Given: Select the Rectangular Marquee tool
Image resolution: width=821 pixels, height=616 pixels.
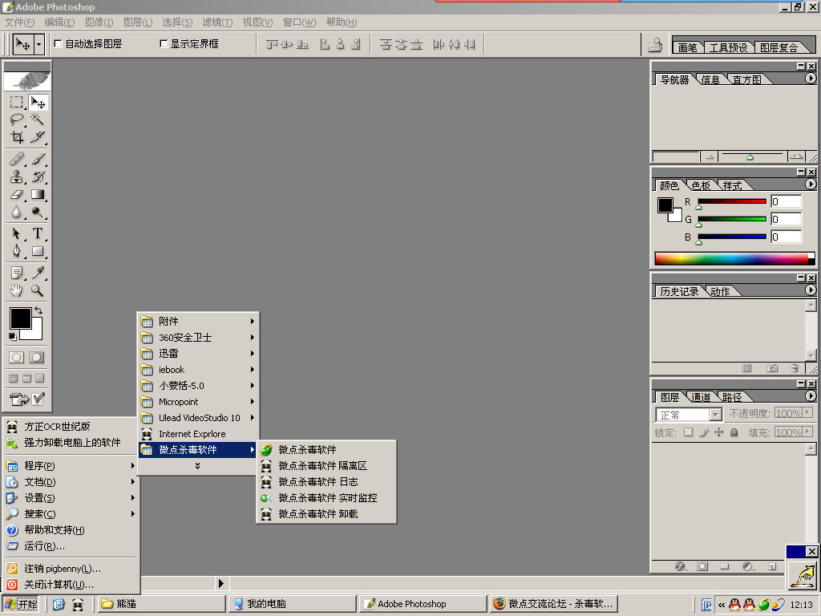Looking at the screenshot, I should (x=17, y=102).
